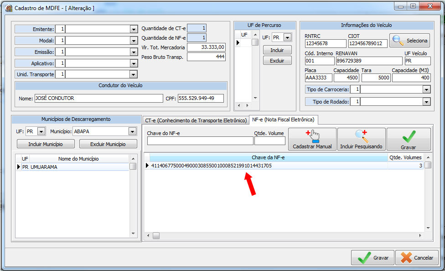The height and width of the screenshot is (271, 445).
Task: Click NF-e grid vertical scrollbar down arrow
Action: pyautogui.click(x=428, y=228)
